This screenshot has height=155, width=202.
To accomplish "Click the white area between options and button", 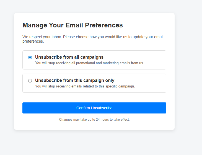I will pos(94,97).
